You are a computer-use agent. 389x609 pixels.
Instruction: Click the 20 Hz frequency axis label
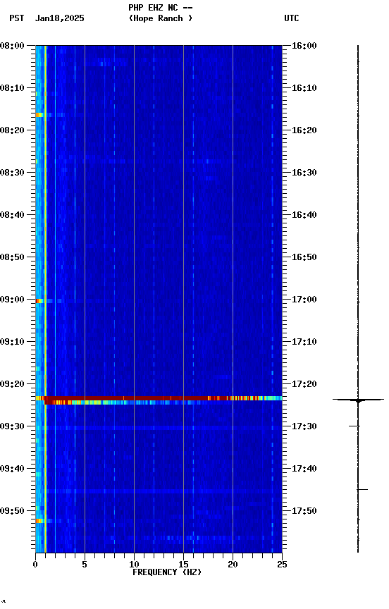tap(233, 565)
